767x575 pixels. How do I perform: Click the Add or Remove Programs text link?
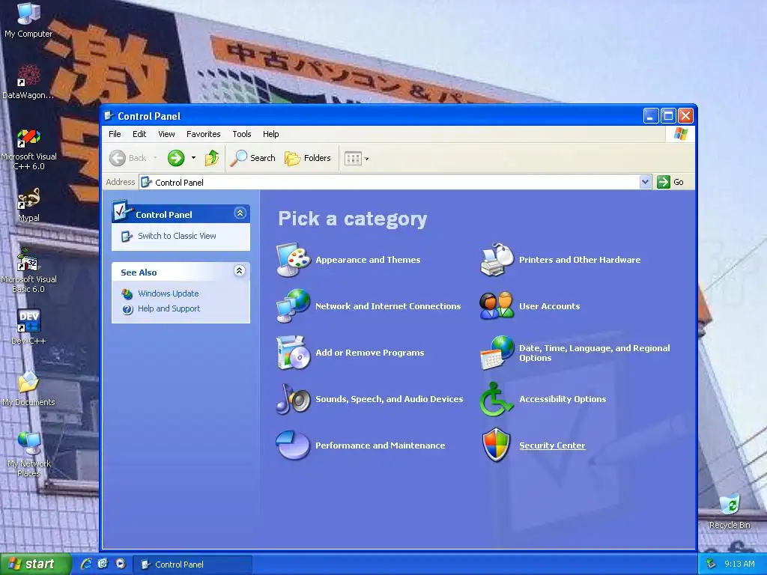[x=370, y=353]
